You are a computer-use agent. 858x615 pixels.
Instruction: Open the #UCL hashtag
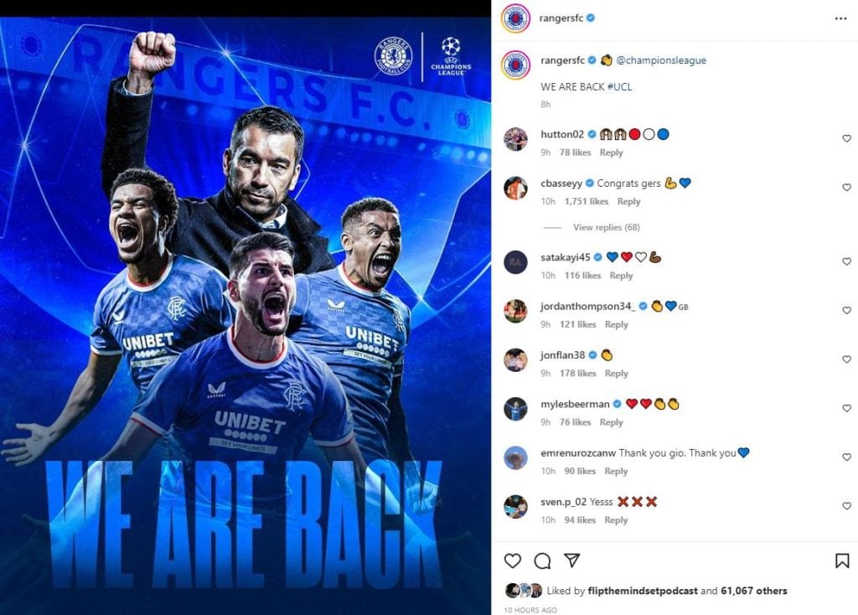(619, 86)
